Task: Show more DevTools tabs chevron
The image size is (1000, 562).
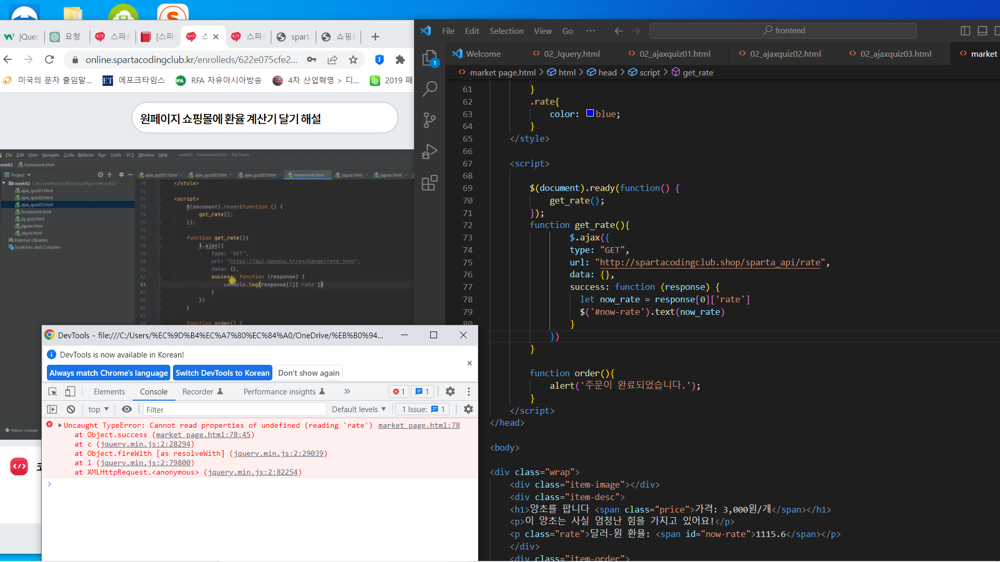Action: click(x=347, y=391)
